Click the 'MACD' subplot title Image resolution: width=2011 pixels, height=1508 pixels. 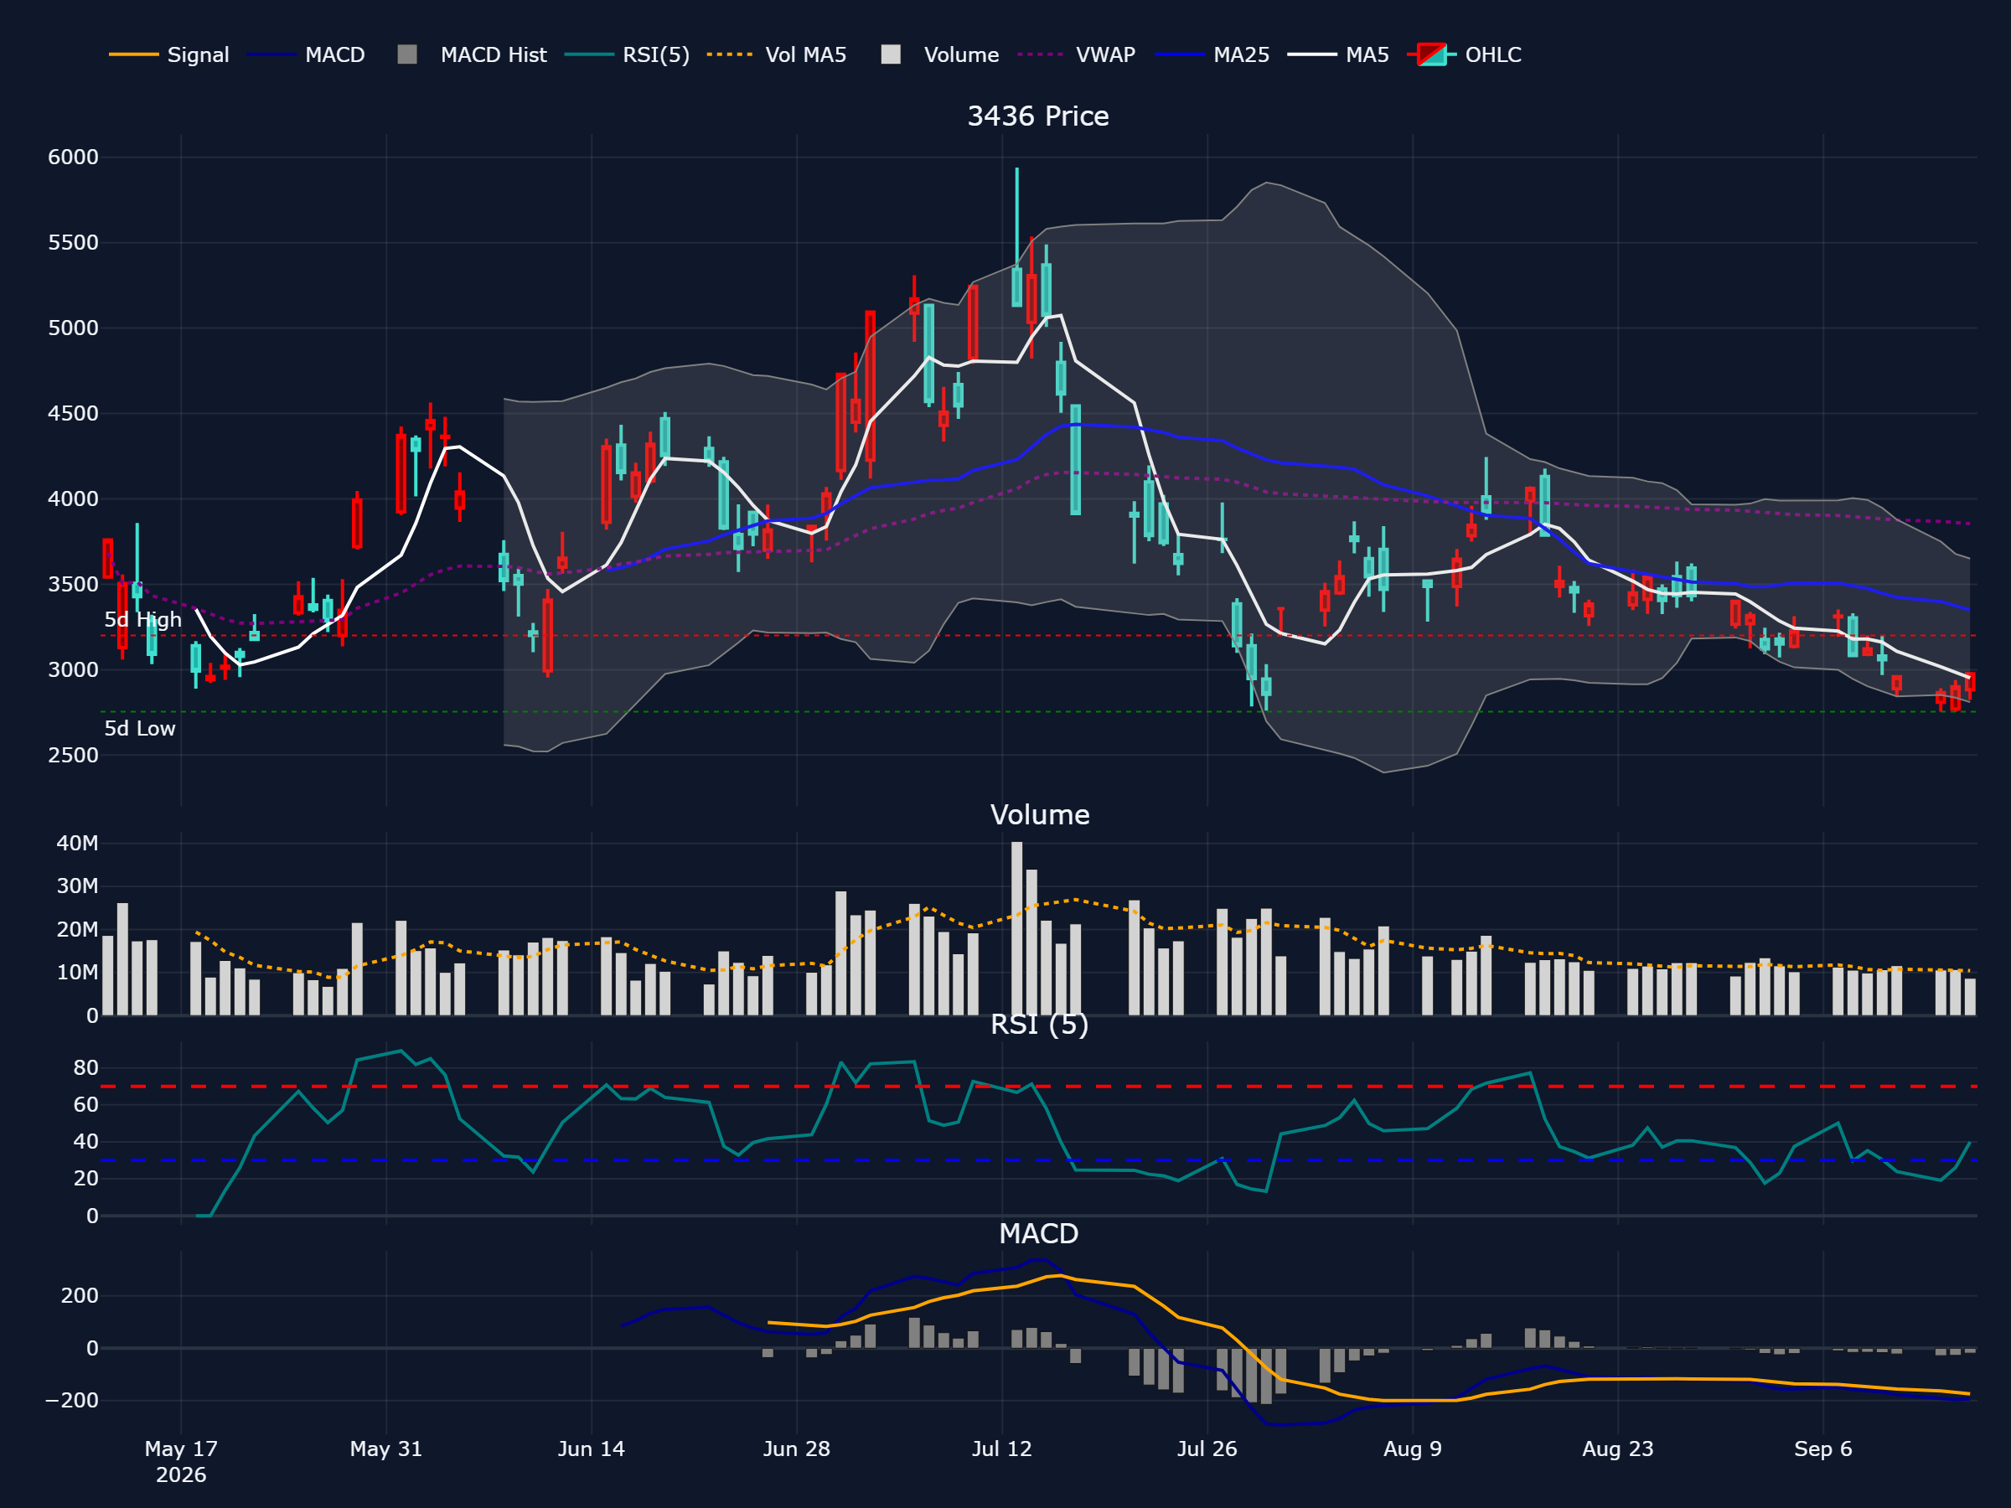pyautogui.click(x=1038, y=1233)
